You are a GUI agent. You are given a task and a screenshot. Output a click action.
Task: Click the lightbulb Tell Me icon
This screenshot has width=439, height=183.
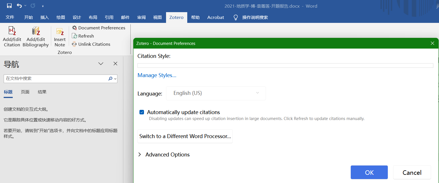pyautogui.click(x=236, y=18)
